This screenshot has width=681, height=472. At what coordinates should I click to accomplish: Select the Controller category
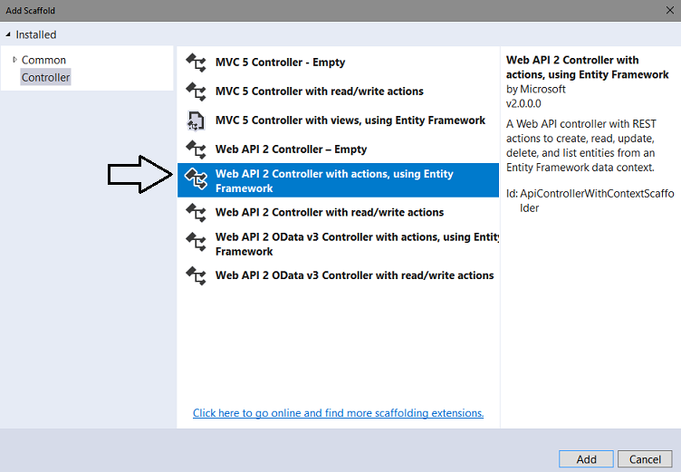coord(45,77)
